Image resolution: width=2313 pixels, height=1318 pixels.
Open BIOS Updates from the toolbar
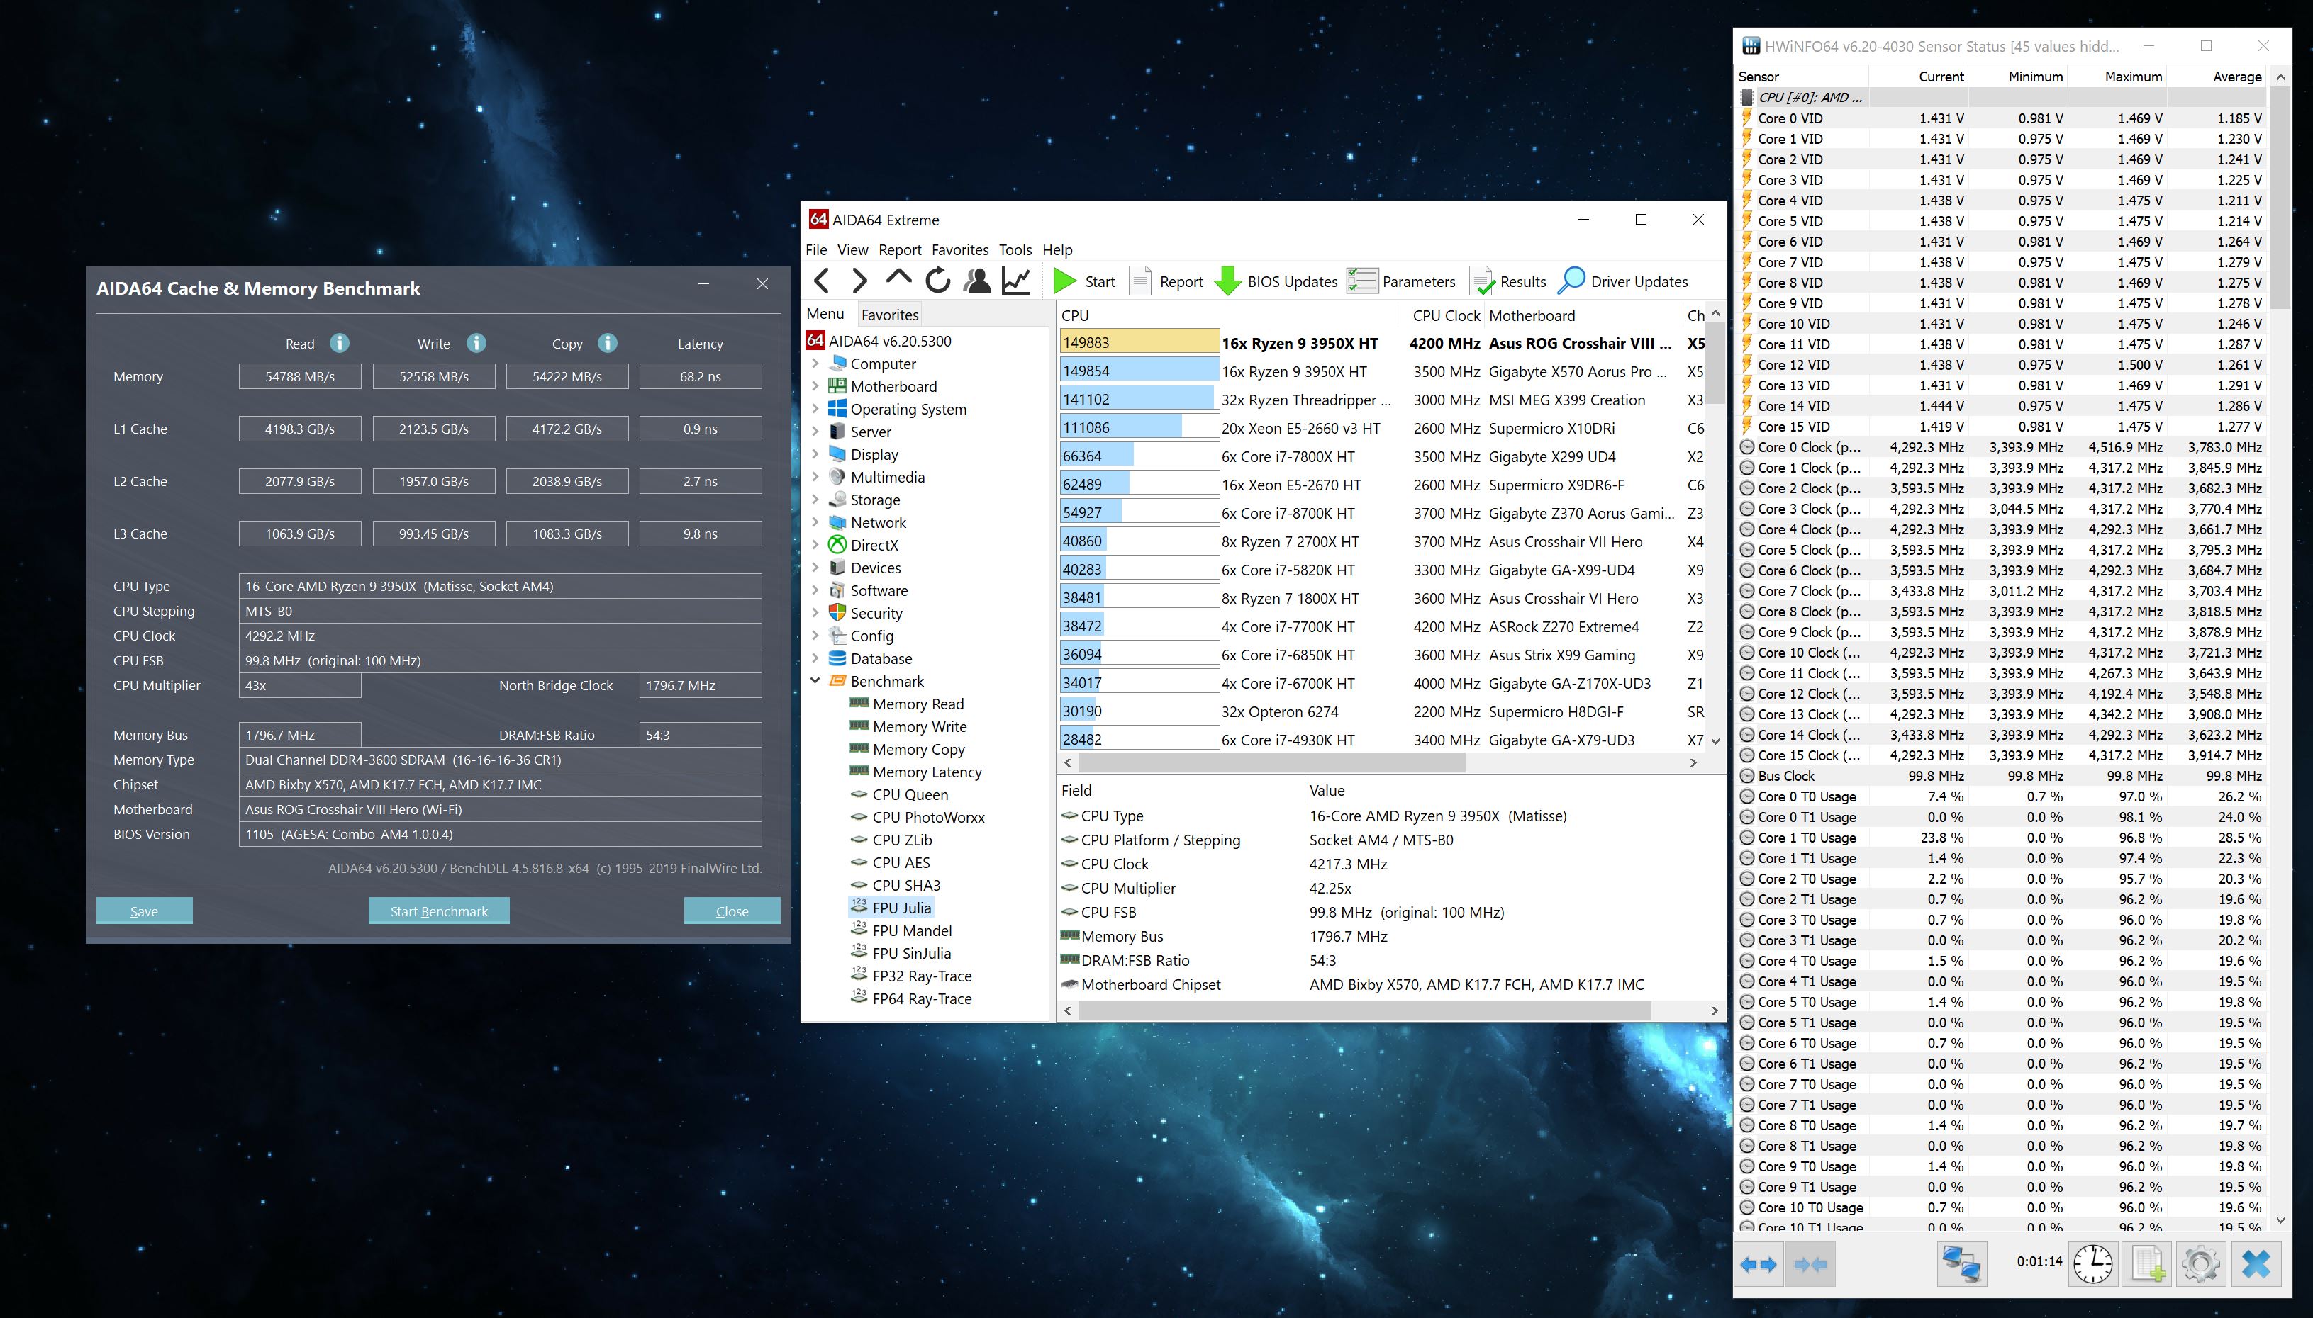(x=1275, y=281)
